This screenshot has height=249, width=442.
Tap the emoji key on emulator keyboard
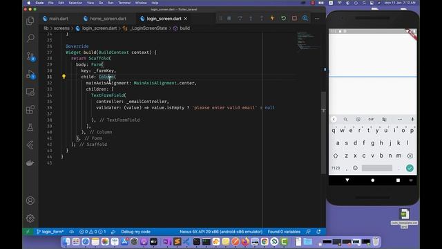tap(355, 168)
